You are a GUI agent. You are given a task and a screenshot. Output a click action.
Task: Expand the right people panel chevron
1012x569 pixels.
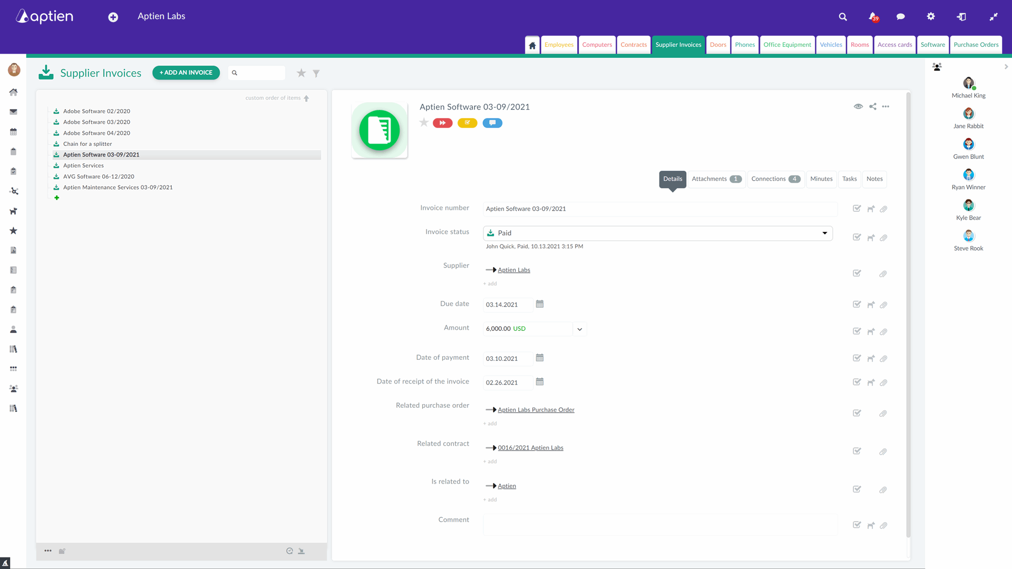(1006, 67)
